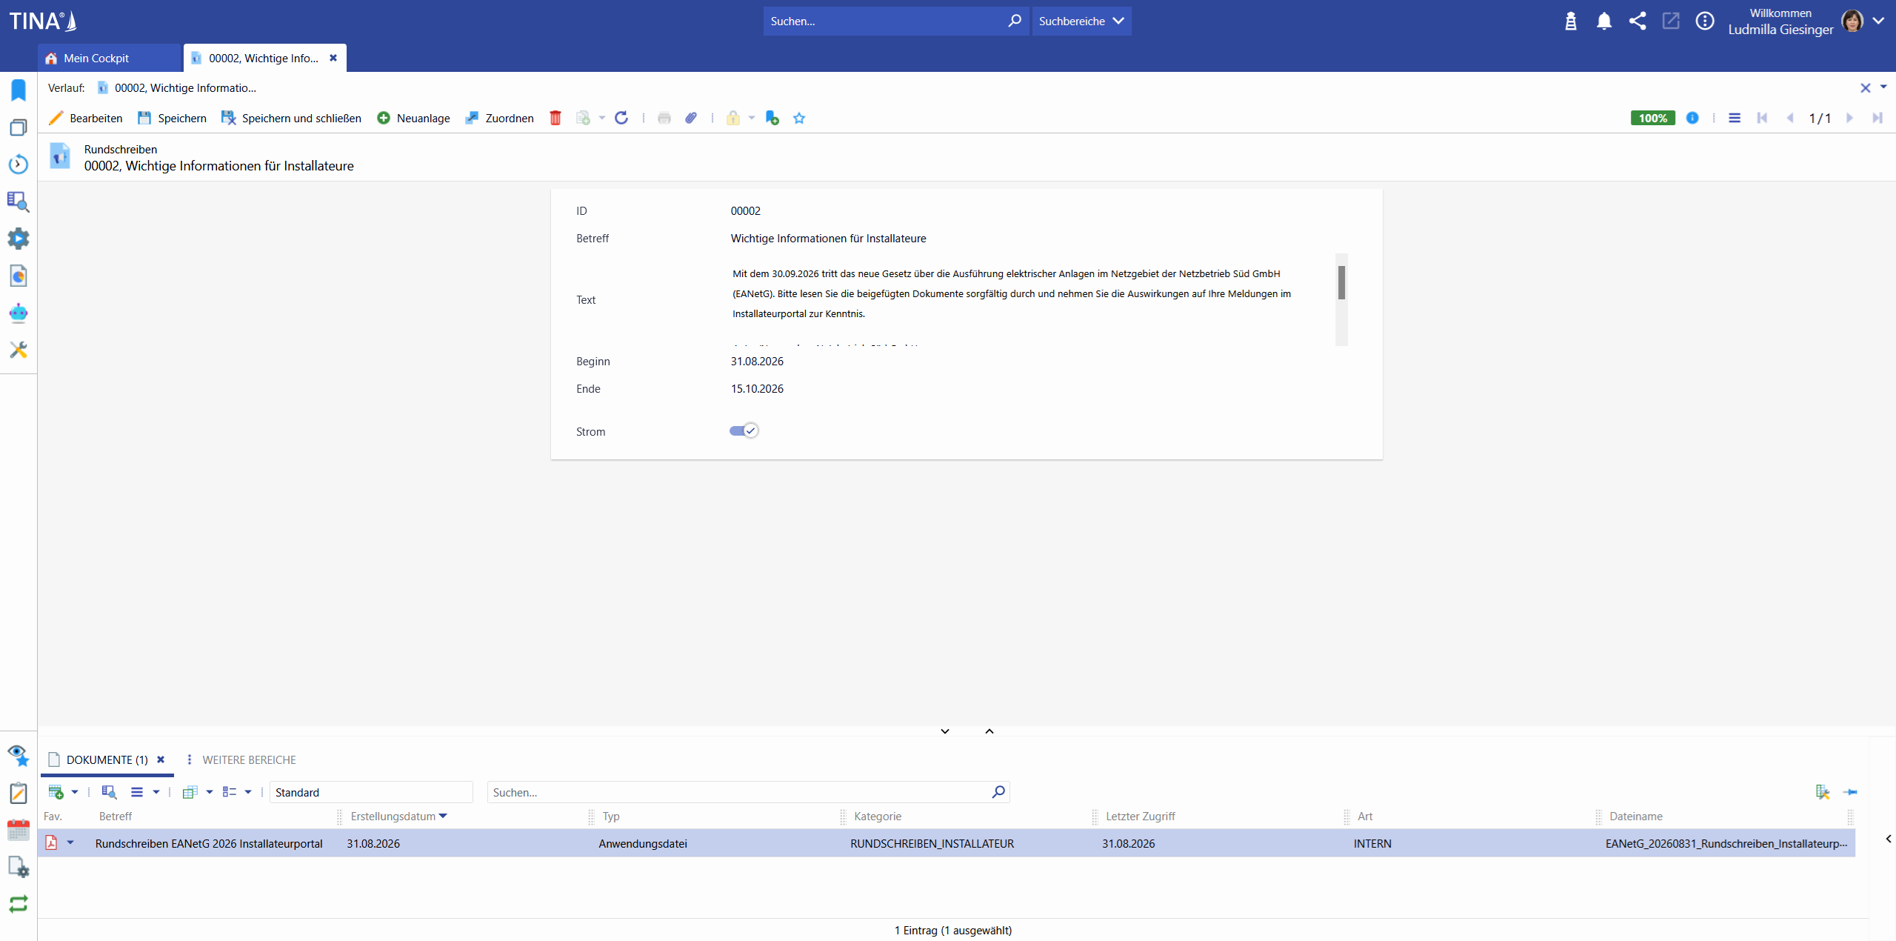Image resolution: width=1896 pixels, height=941 pixels.
Task: Click the share icon in header
Action: 1638,21
